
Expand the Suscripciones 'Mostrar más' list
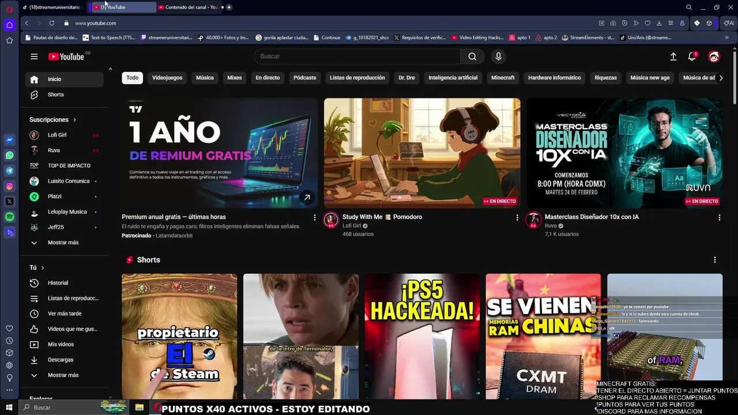pyautogui.click(x=63, y=243)
